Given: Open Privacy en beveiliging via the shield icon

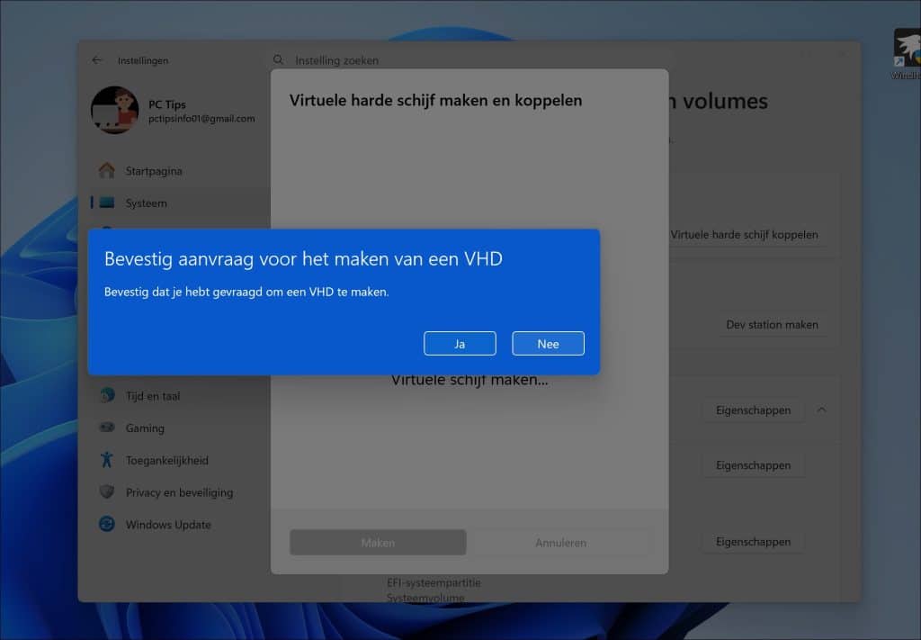Looking at the screenshot, I should point(107,492).
